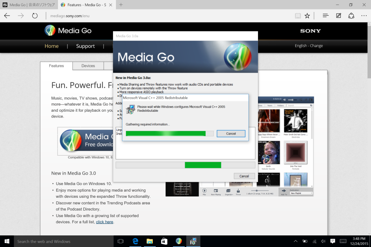
Task: Open Microsoft Edge from the taskbar
Action: 136,241
